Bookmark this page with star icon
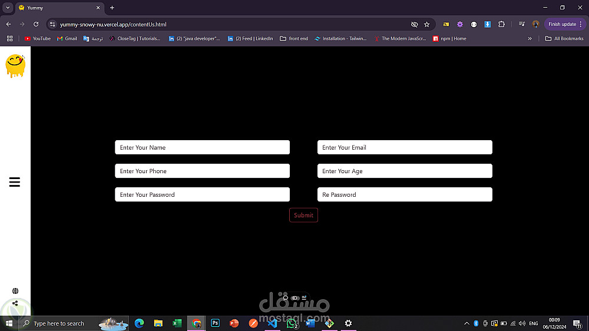 426,24
